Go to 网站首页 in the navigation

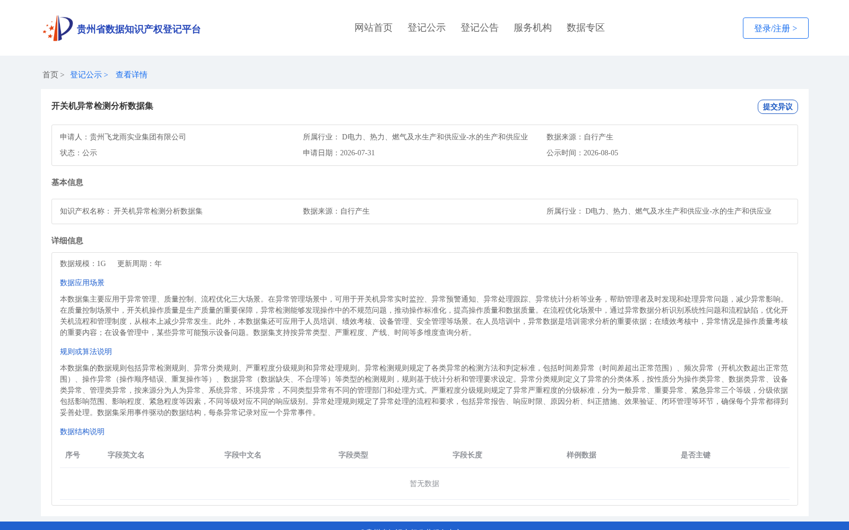tap(374, 28)
